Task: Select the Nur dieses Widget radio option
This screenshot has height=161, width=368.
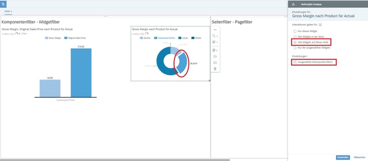Action: point(295,31)
